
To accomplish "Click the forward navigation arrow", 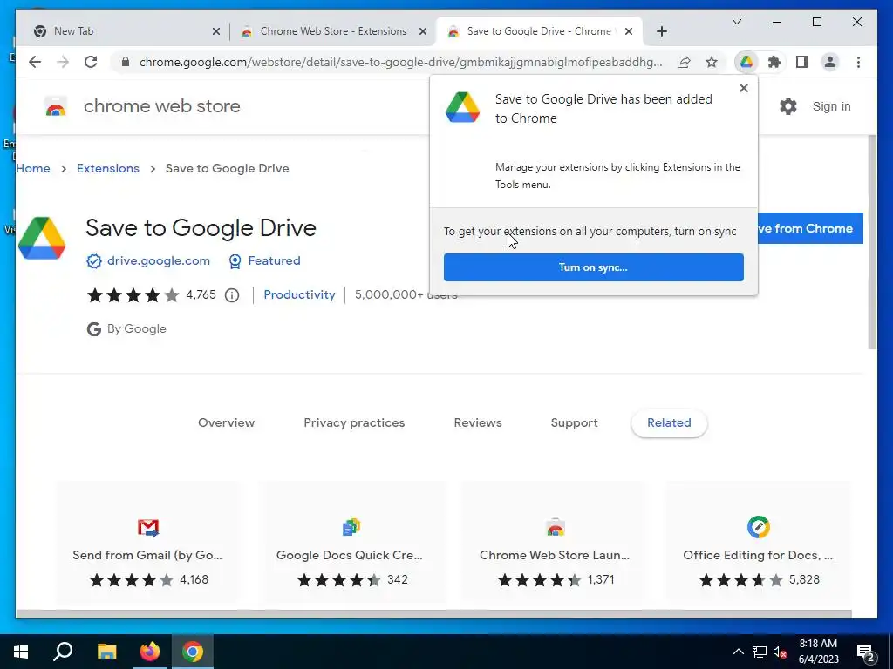I will click(63, 62).
